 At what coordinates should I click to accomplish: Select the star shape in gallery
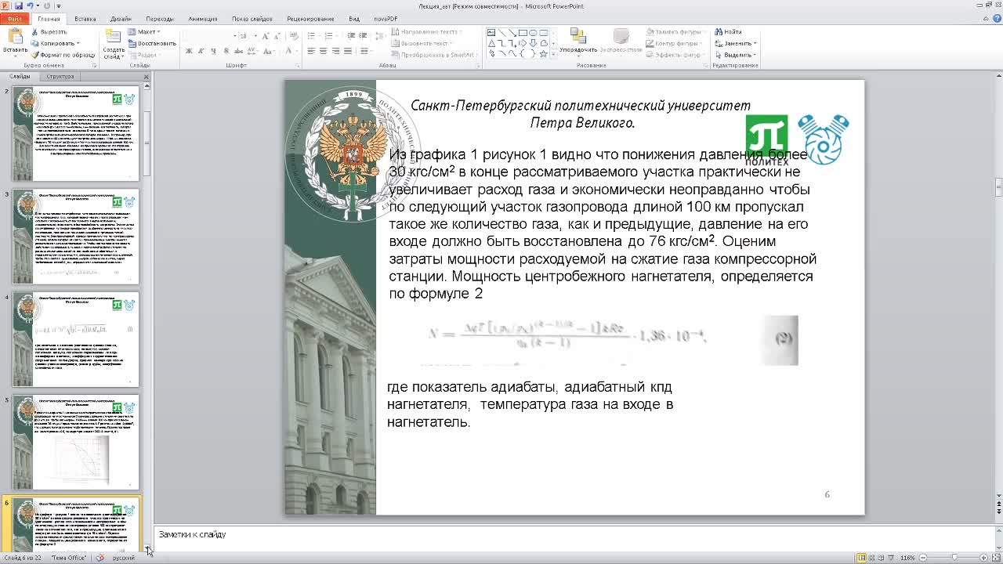[544, 53]
